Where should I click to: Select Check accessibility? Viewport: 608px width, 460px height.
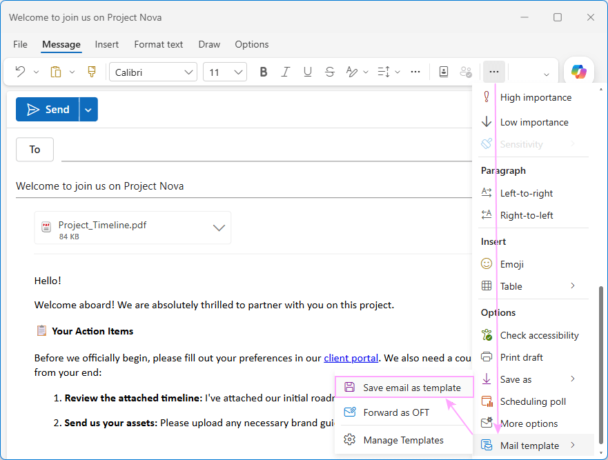coord(533,335)
